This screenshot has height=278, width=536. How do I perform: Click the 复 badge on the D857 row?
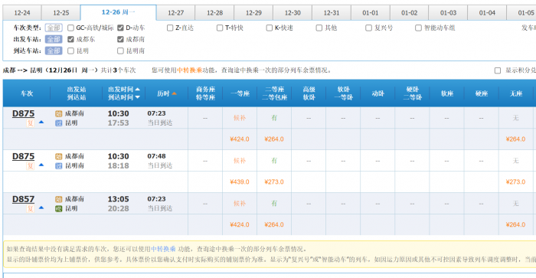(31, 208)
